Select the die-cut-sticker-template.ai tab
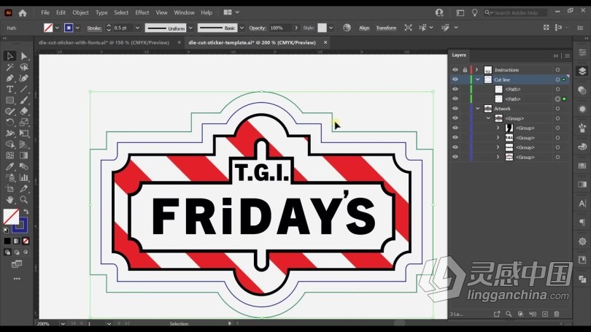The width and height of the screenshot is (591, 332). pyautogui.click(x=252, y=42)
